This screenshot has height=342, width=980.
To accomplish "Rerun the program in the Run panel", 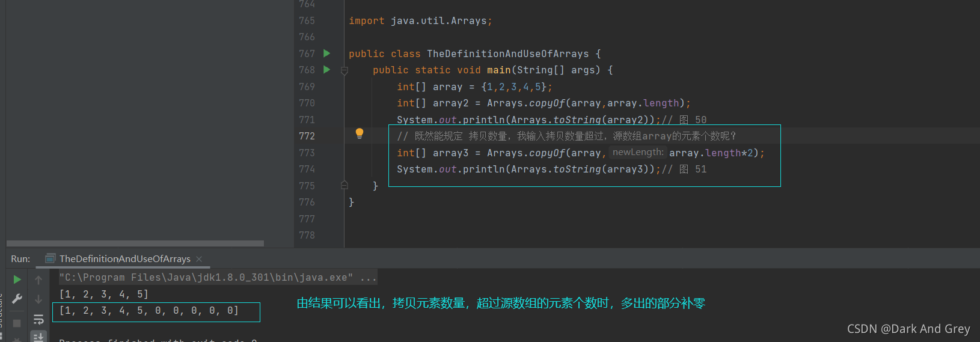I will click(17, 279).
